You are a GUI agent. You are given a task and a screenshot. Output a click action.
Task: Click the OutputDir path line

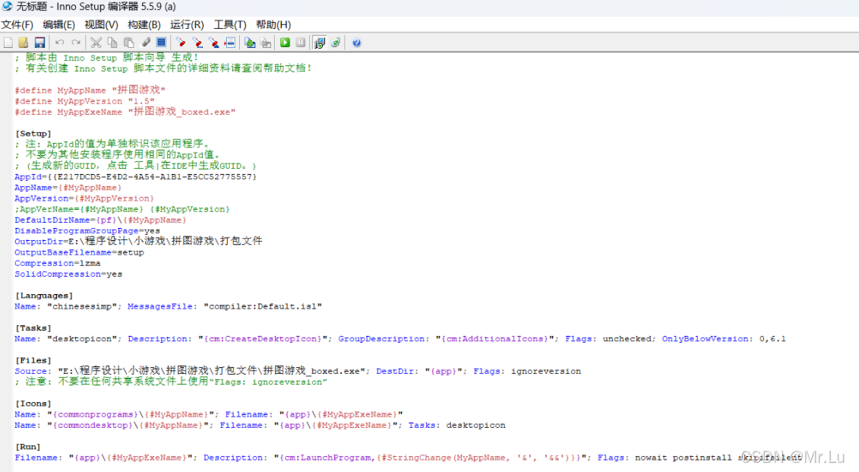click(138, 241)
